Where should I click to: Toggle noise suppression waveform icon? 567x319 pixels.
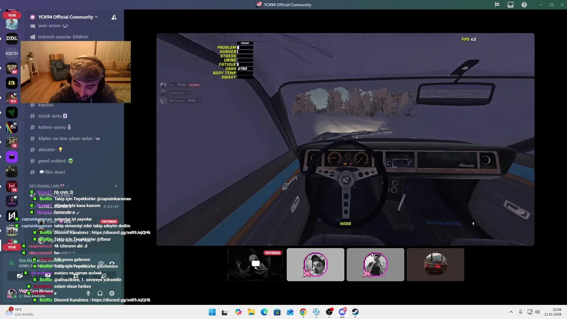coord(101,263)
